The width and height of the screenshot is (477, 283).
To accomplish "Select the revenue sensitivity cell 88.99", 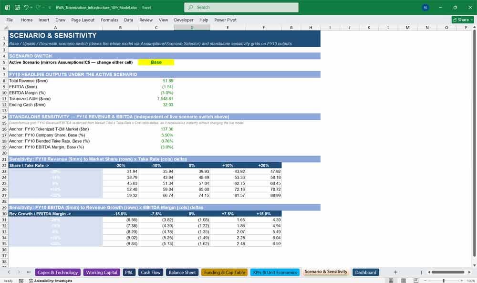I will click(263, 195).
